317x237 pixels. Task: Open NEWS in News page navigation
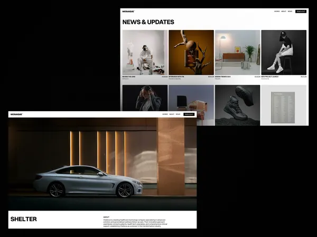coord(290,12)
